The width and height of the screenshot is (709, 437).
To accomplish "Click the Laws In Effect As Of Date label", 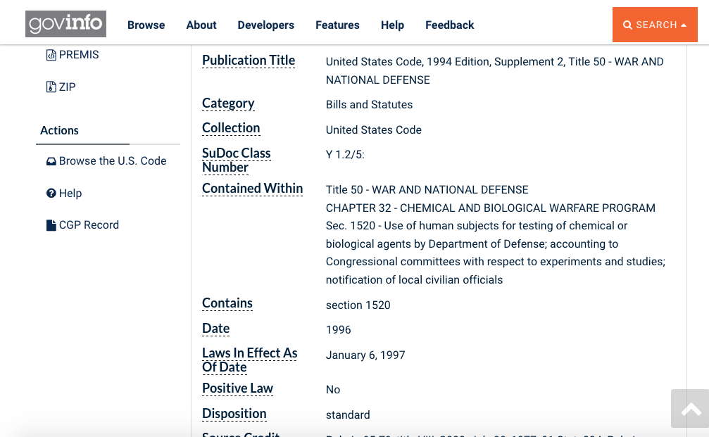I will pos(249,360).
